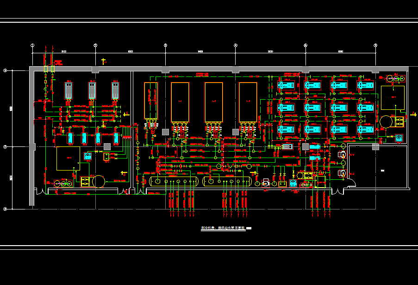This screenshot has width=418, height=285.
Task: Select the upper white pump symbol beside the empty room
Action: pos(342,154)
